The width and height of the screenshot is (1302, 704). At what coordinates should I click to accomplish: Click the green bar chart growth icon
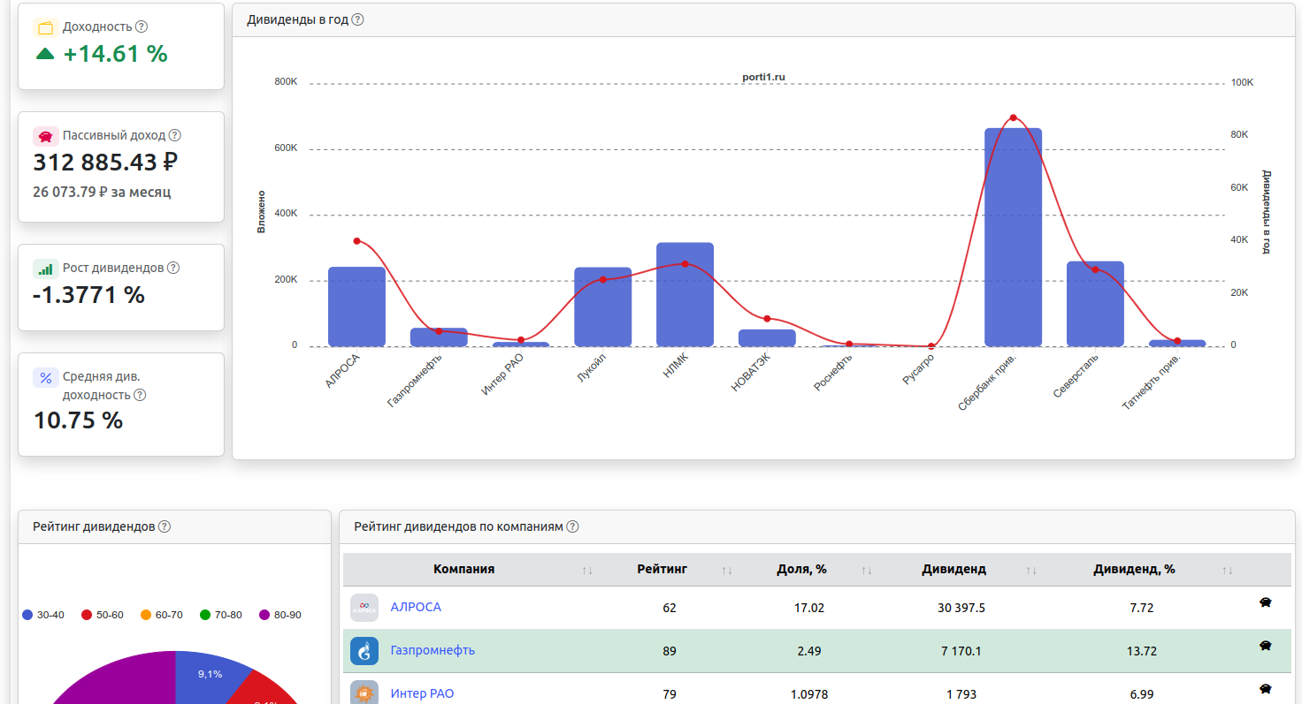(x=46, y=269)
